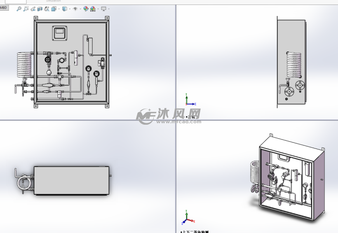Open the Dynamic Annotation Views icon

[47, 9]
